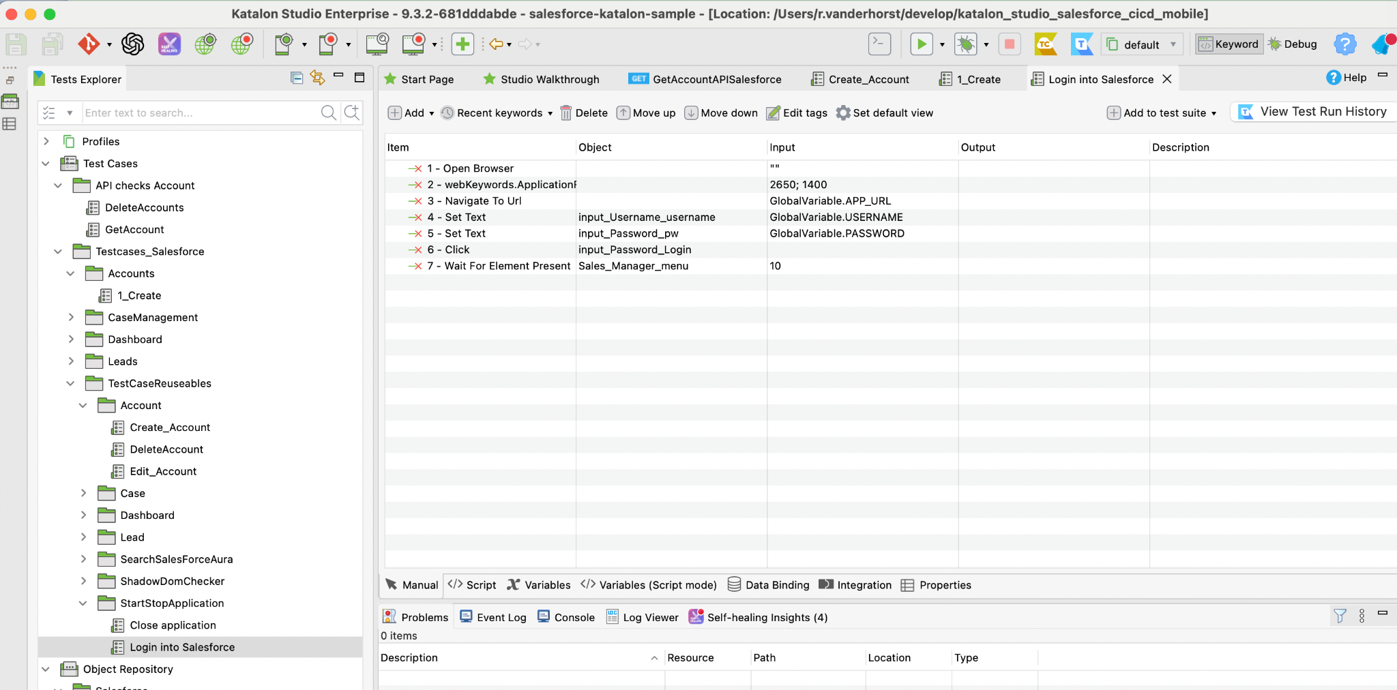1397x690 pixels.
Task: Click View Test Run History button
Action: click(x=1314, y=112)
